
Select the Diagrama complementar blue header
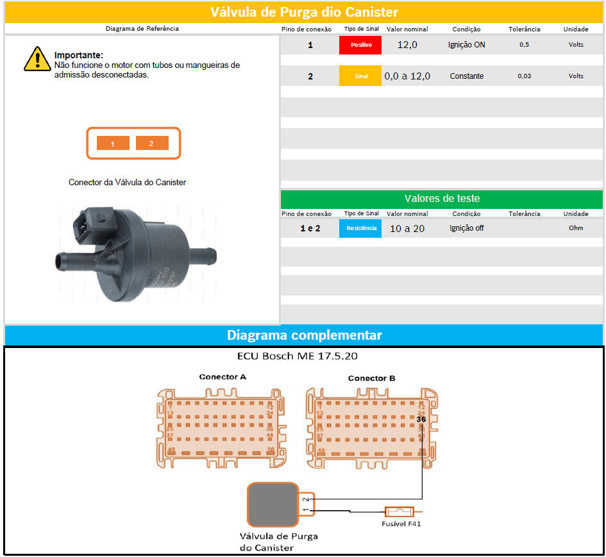point(304,335)
